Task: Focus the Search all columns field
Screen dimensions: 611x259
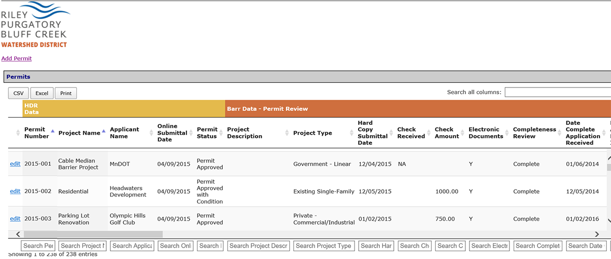Action: click(x=557, y=92)
